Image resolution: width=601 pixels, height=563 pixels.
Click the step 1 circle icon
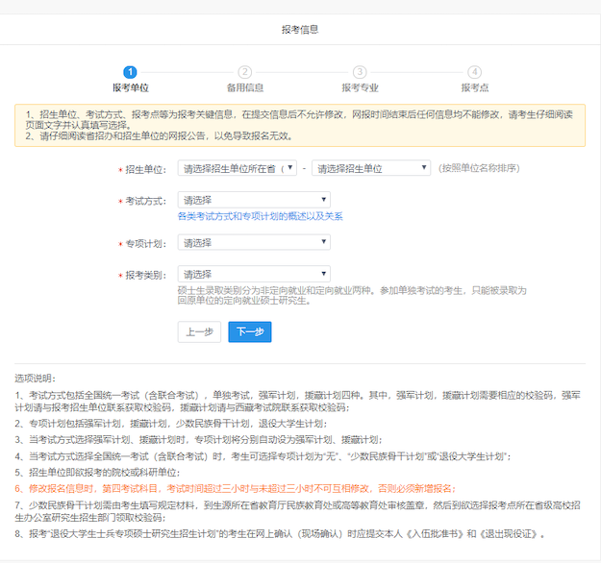coord(131,72)
